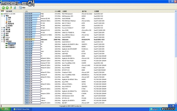Expand the 主機板 motherboard branch
Viewport: 177px width, 111px height.
2,28
